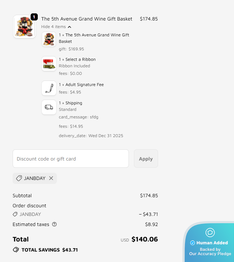Click the gift basket product thumbnail
Viewport: 234px width, 262px height.
tap(24, 27)
